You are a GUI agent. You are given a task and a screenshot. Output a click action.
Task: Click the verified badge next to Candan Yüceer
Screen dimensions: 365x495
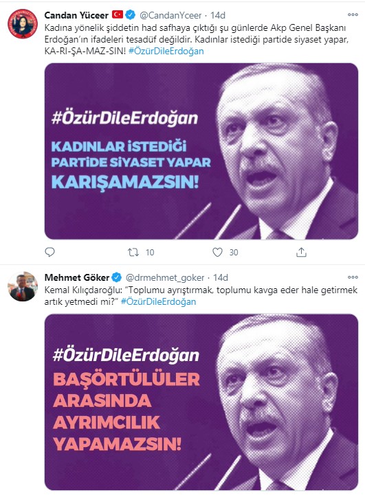tap(131, 15)
